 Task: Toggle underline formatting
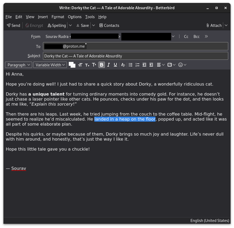pyautogui.click(x=115, y=65)
